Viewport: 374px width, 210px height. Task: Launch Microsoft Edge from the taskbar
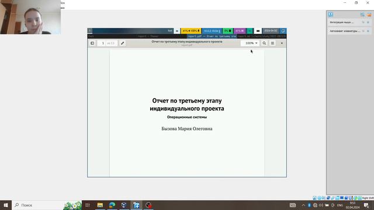112,205
